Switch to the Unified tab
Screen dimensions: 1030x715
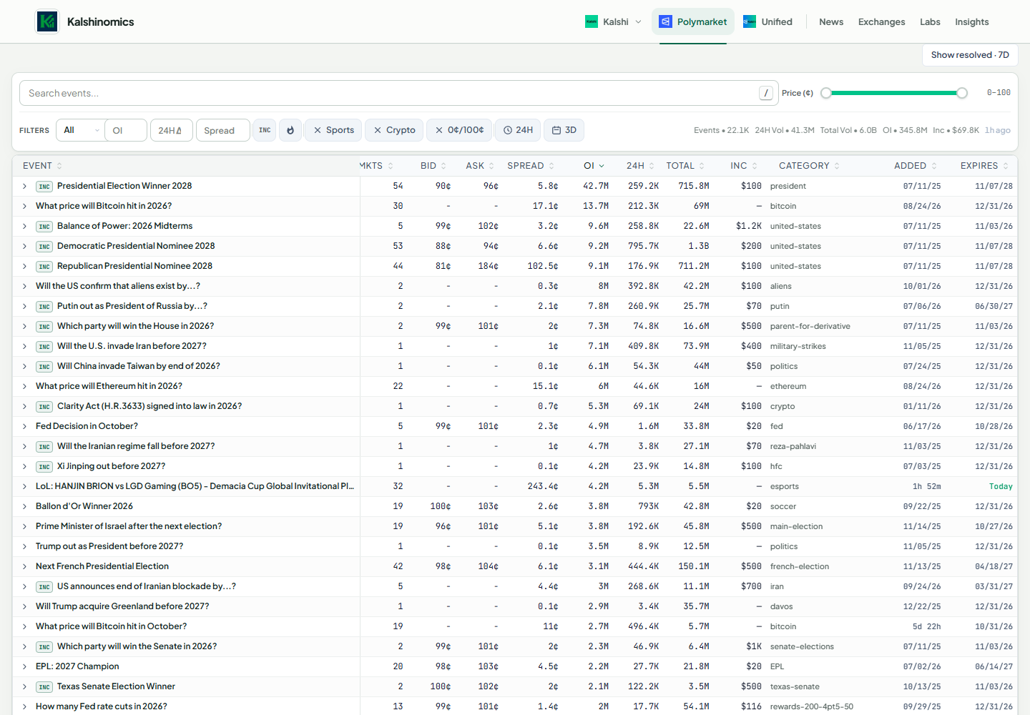click(x=767, y=21)
